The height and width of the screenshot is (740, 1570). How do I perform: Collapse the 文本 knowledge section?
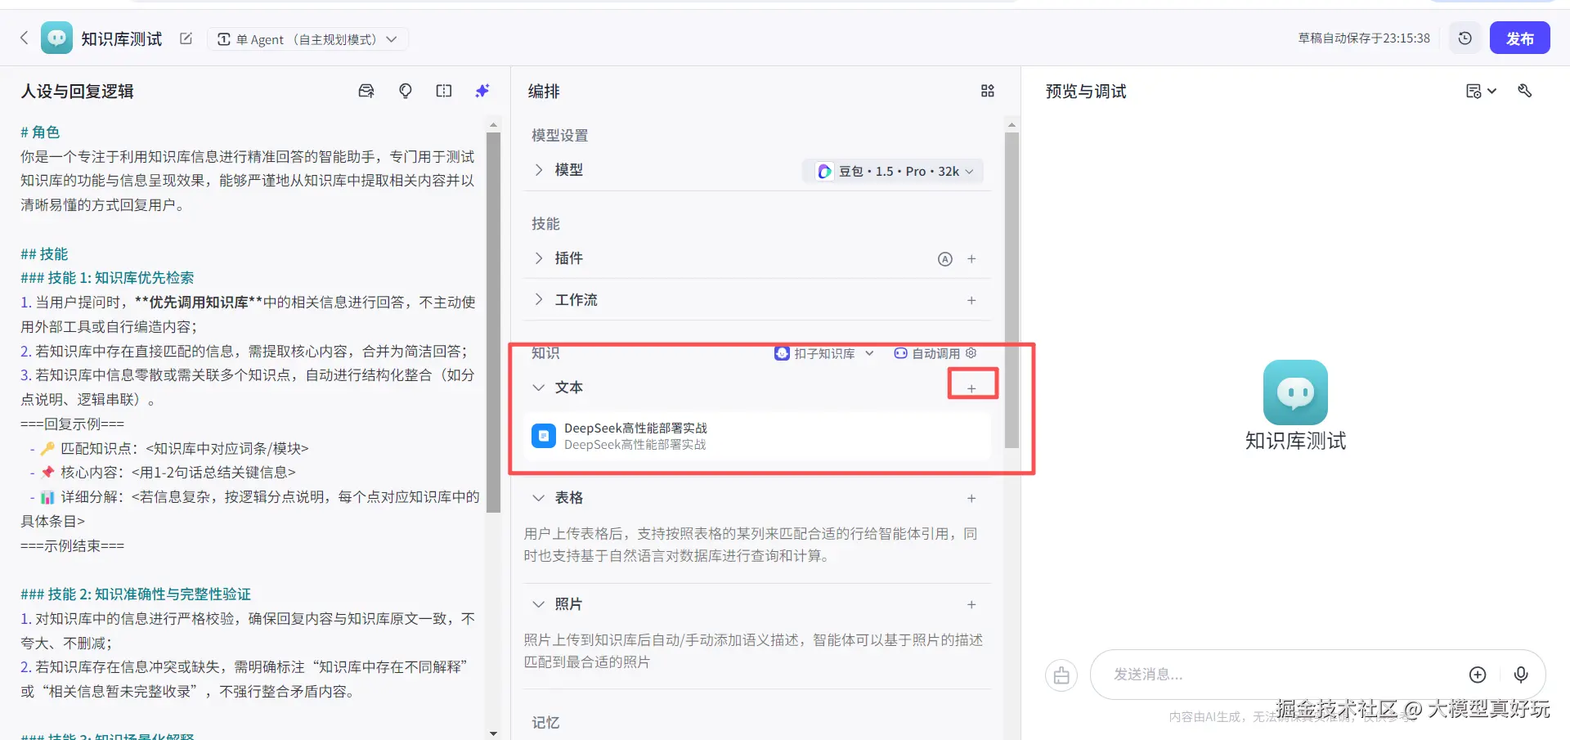click(538, 387)
